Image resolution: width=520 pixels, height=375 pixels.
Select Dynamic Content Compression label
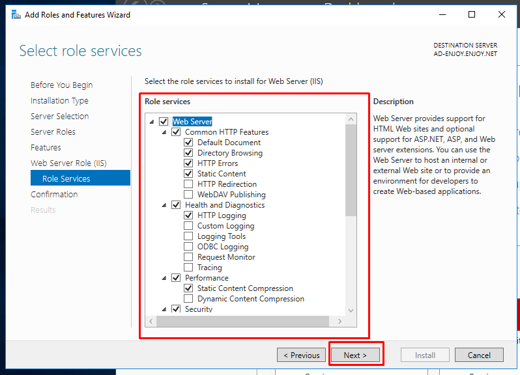click(251, 298)
